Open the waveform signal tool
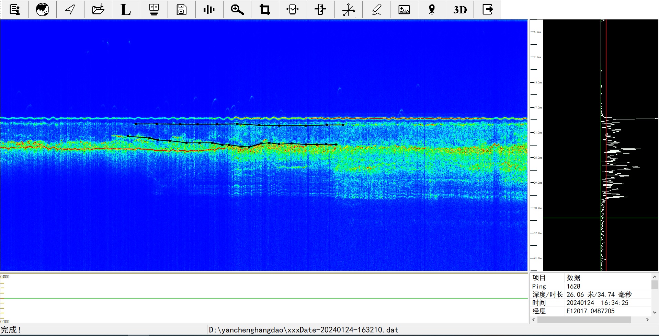This screenshot has width=659, height=336. click(209, 10)
